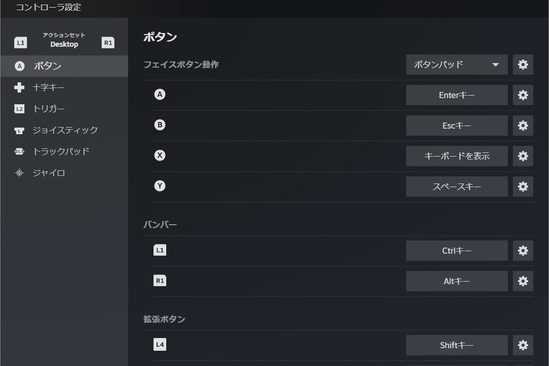
Task: Expand the ボタンパッド dropdown
Action: pyautogui.click(x=456, y=65)
